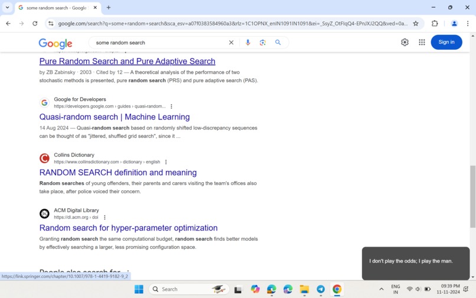Click the Sign in button
The width and height of the screenshot is (476, 298).
coord(446,42)
